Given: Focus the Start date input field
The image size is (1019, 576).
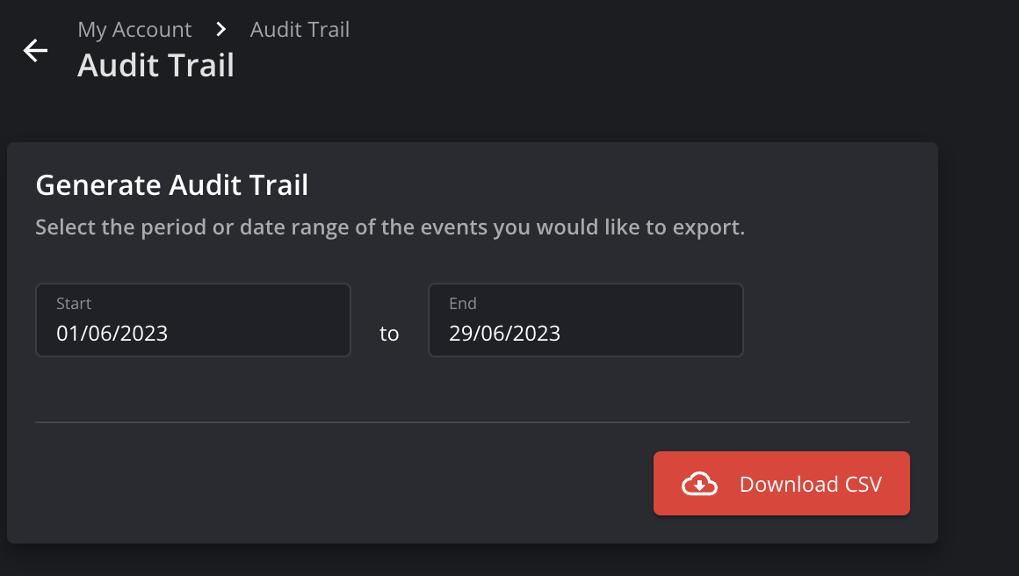Looking at the screenshot, I should click(193, 320).
